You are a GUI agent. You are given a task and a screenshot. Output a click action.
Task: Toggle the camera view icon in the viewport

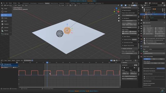pyautogui.click(x=119, y=21)
